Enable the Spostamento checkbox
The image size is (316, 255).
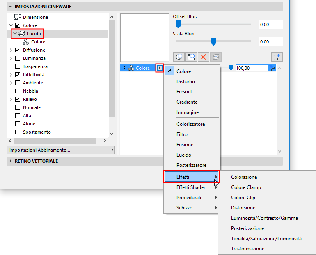coord(18,132)
